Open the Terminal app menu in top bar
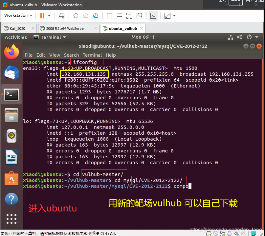 (x=50, y=37)
